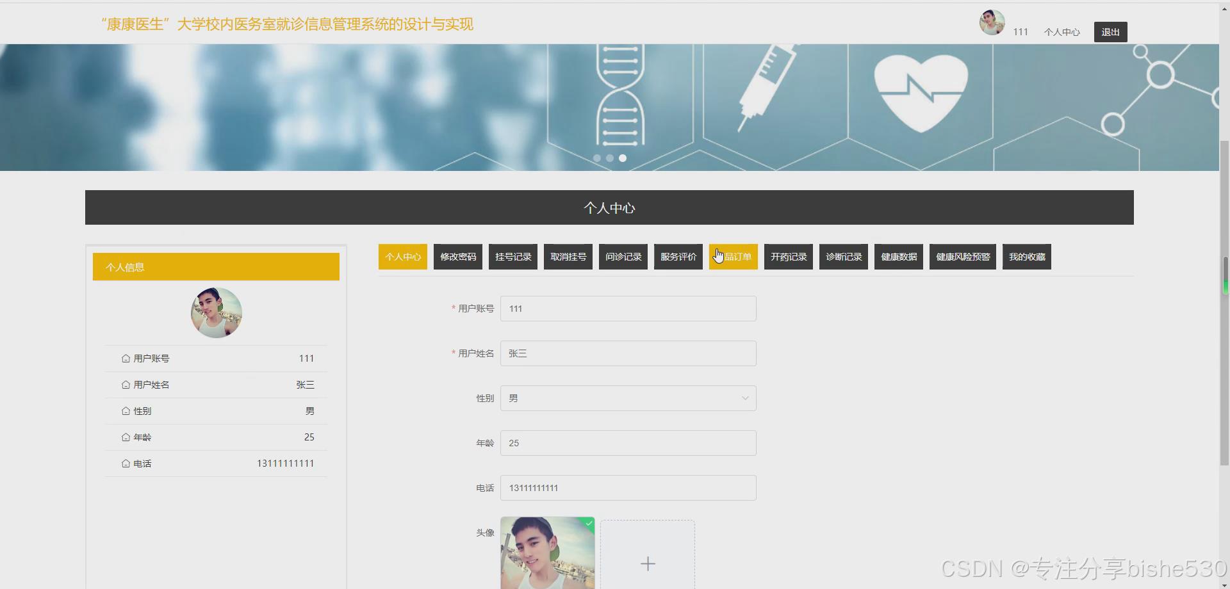Click the 111 username in header

pyautogui.click(x=1021, y=32)
